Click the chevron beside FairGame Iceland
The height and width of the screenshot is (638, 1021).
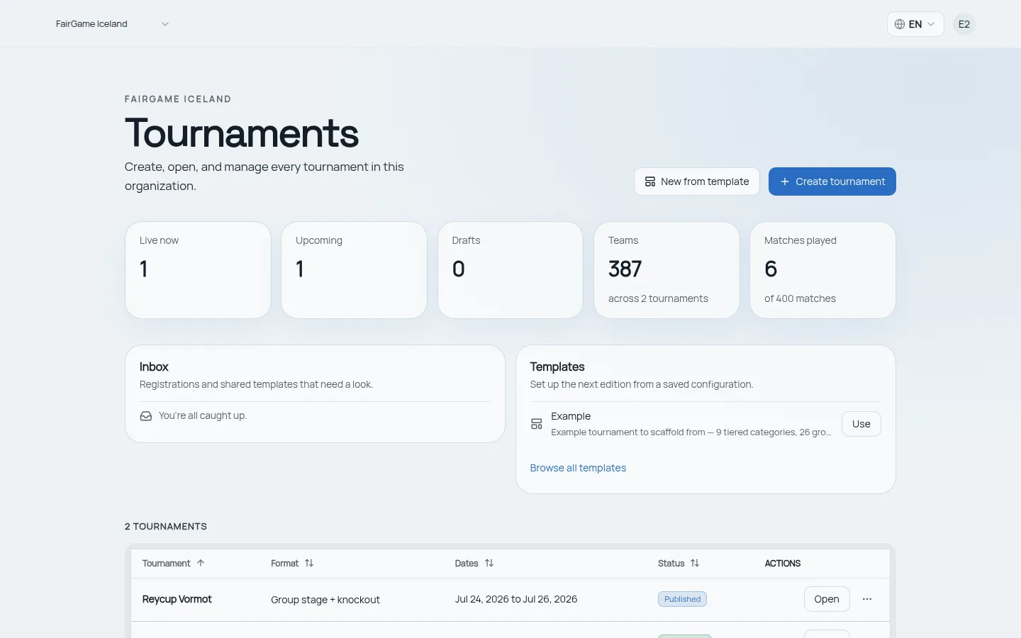(165, 24)
